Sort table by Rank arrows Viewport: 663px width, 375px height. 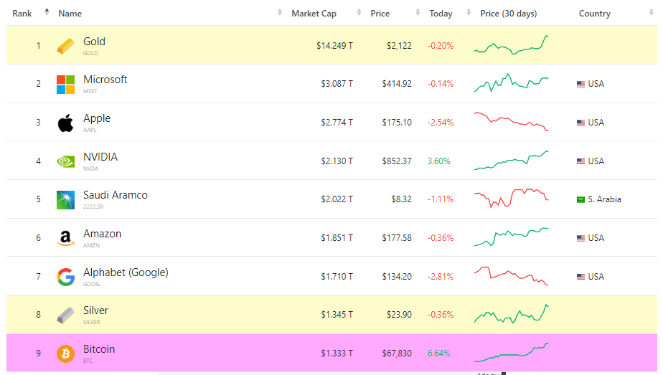(47, 12)
